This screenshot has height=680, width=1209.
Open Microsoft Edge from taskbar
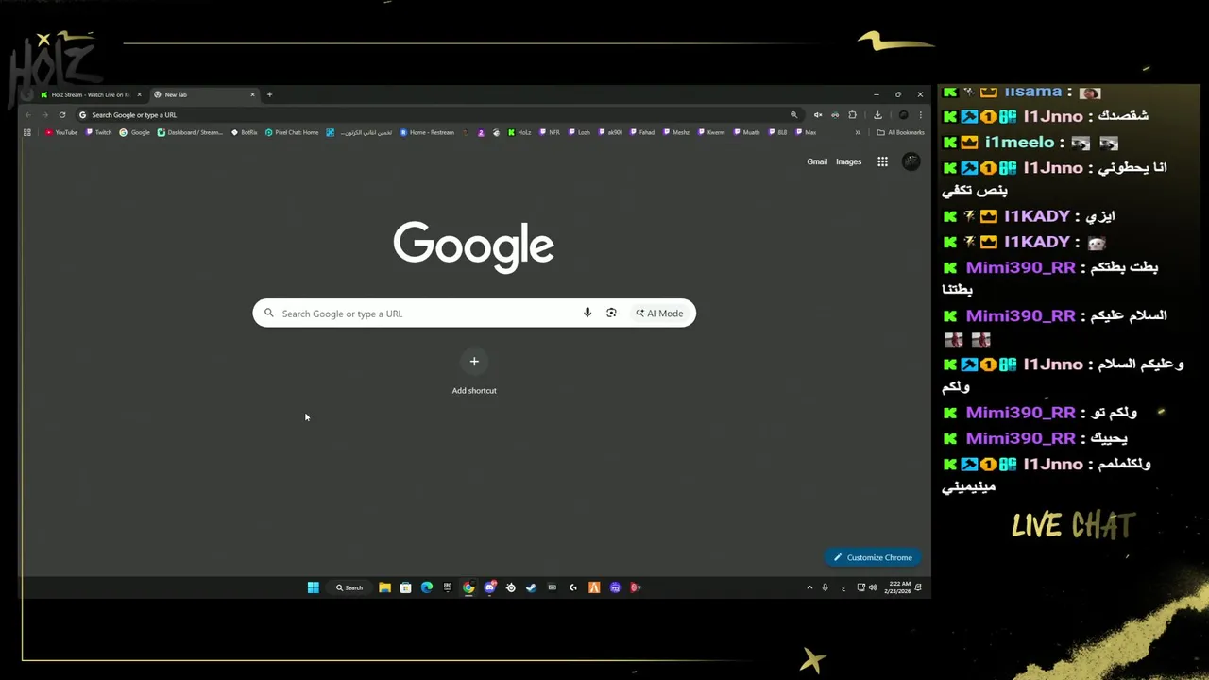427,587
